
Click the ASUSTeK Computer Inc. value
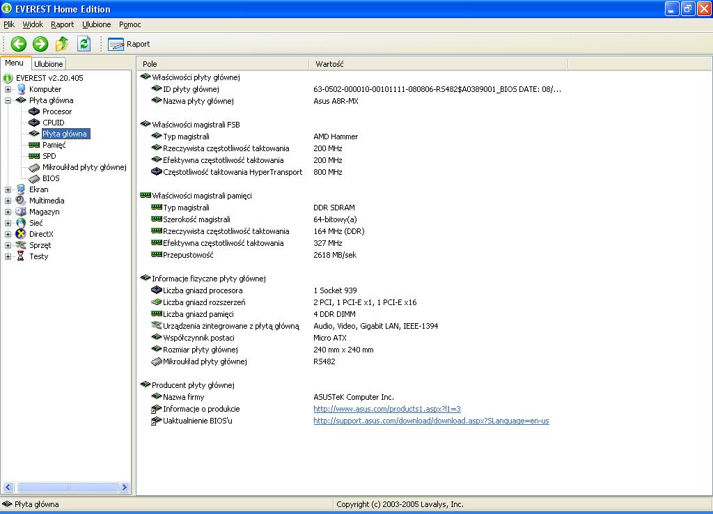(354, 397)
